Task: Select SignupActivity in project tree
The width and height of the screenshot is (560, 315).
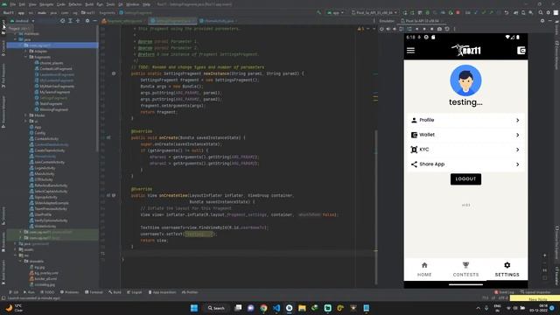Action: [45, 197]
